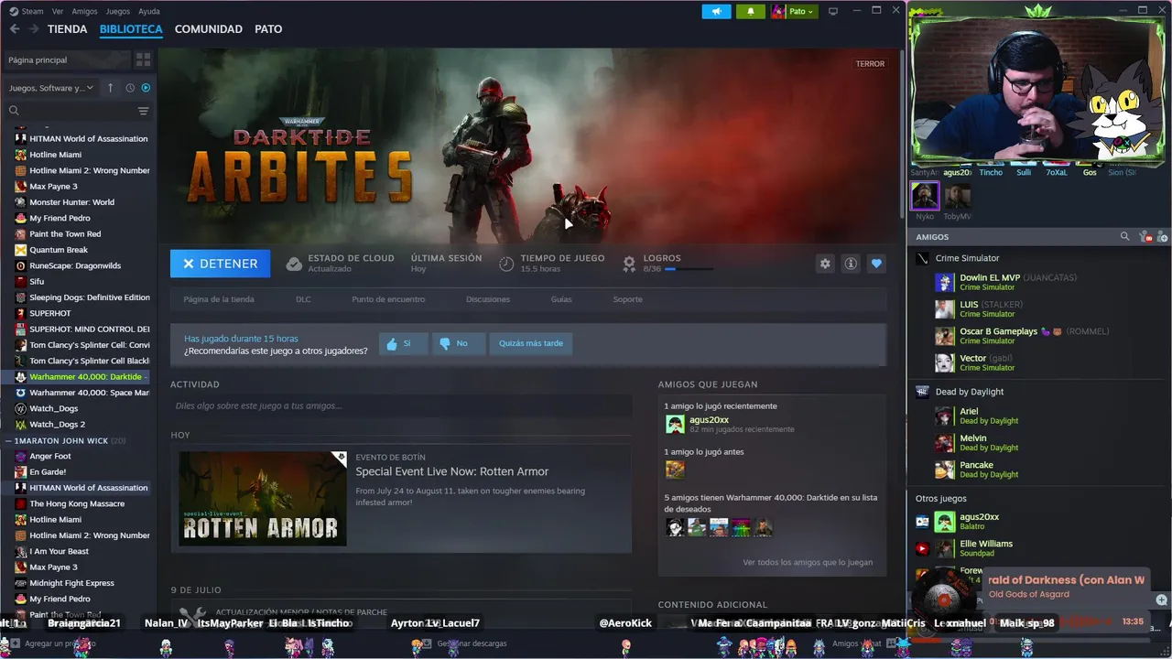1172x659 pixels.
Task: Click the add friend icon
Action: pos(1162,236)
